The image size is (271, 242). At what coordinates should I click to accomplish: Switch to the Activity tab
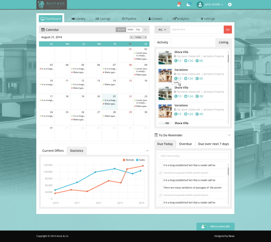pyautogui.click(x=163, y=42)
